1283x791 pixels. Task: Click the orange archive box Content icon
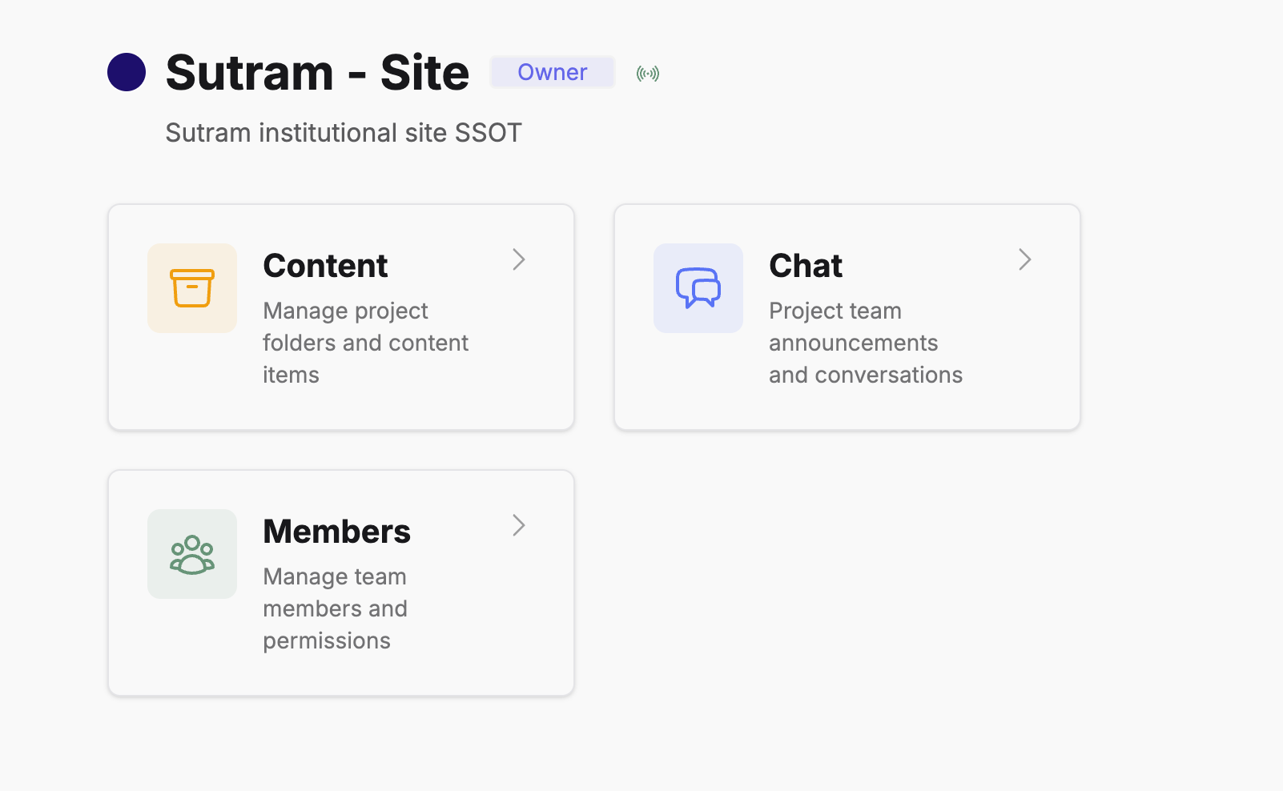(192, 288)
